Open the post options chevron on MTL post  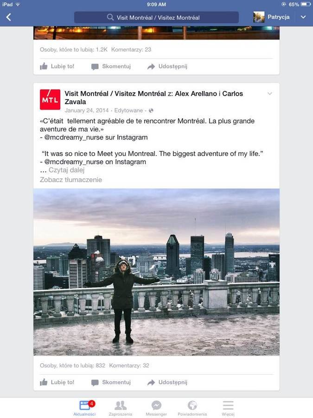pos(269,93)
